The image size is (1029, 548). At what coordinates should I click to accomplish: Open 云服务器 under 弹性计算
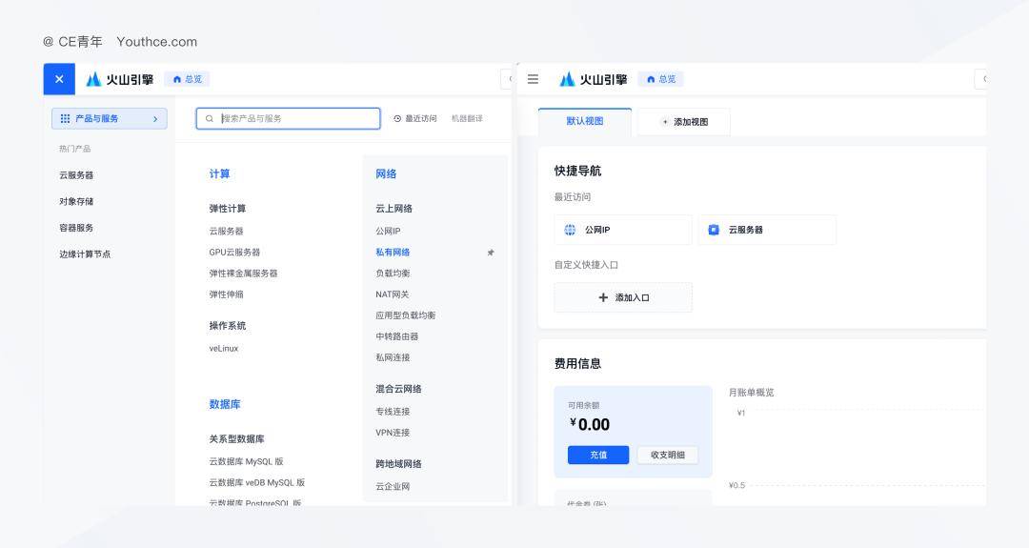click(227, 231)
